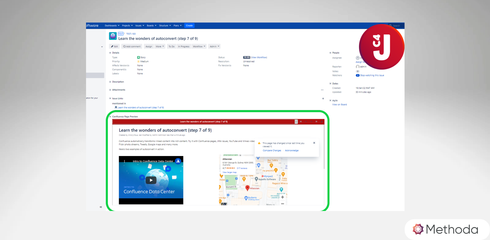Close the page changed notification
The image size is (490, 240).
click(x=314, y=143)
